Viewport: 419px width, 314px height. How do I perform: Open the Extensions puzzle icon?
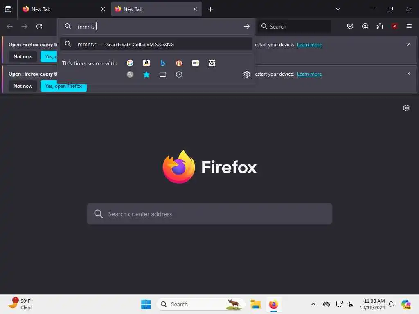[x=380, y=26]
